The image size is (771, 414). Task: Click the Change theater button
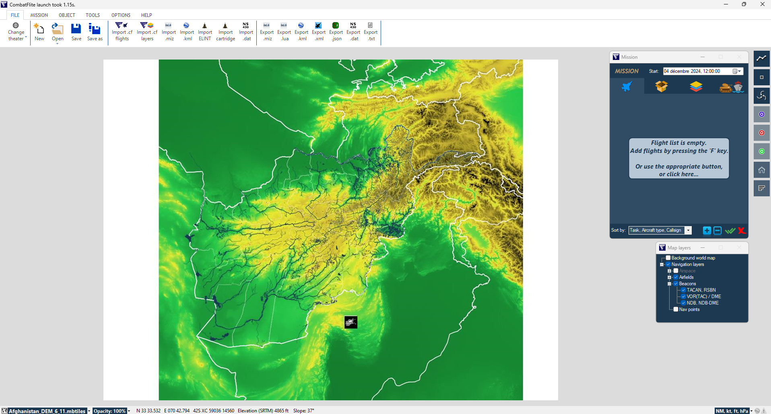pyautogui.click(x=16, y=32)
